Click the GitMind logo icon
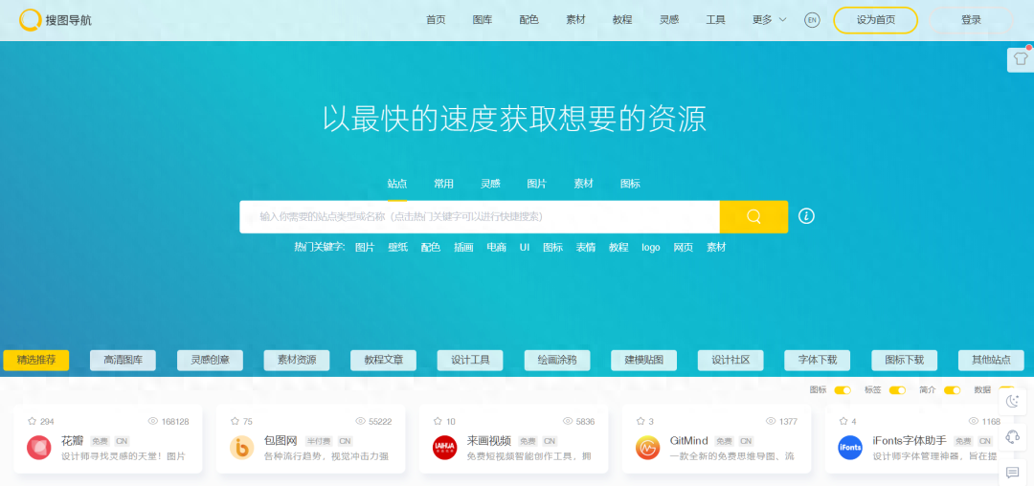 pyautogui.click(x=647, y=447)
